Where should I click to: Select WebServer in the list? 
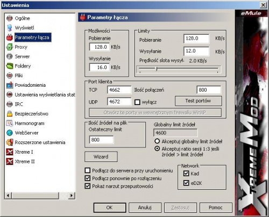click(x=27, y=133)
